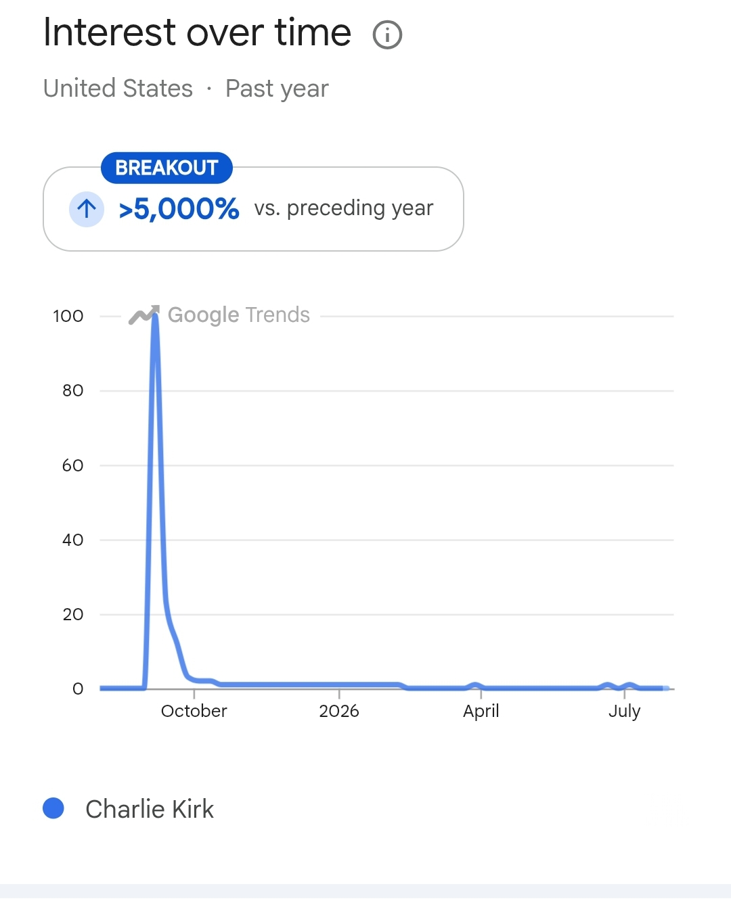Click the 100 label on the vertical axis
Screen dimensions: 731x905
[68, 316]
